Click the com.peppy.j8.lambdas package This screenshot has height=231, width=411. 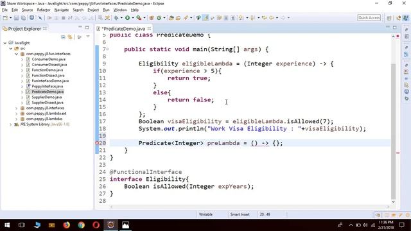(44, 119)
